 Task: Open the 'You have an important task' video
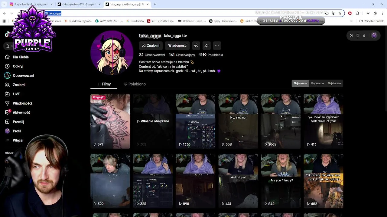point(324,121)
